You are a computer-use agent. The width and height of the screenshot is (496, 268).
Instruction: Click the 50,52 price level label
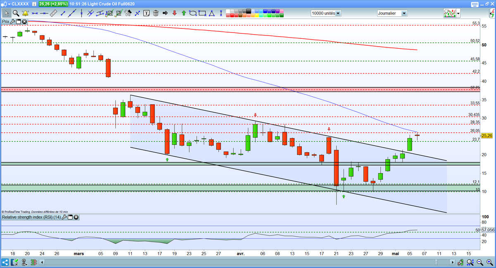coord(475,41)
